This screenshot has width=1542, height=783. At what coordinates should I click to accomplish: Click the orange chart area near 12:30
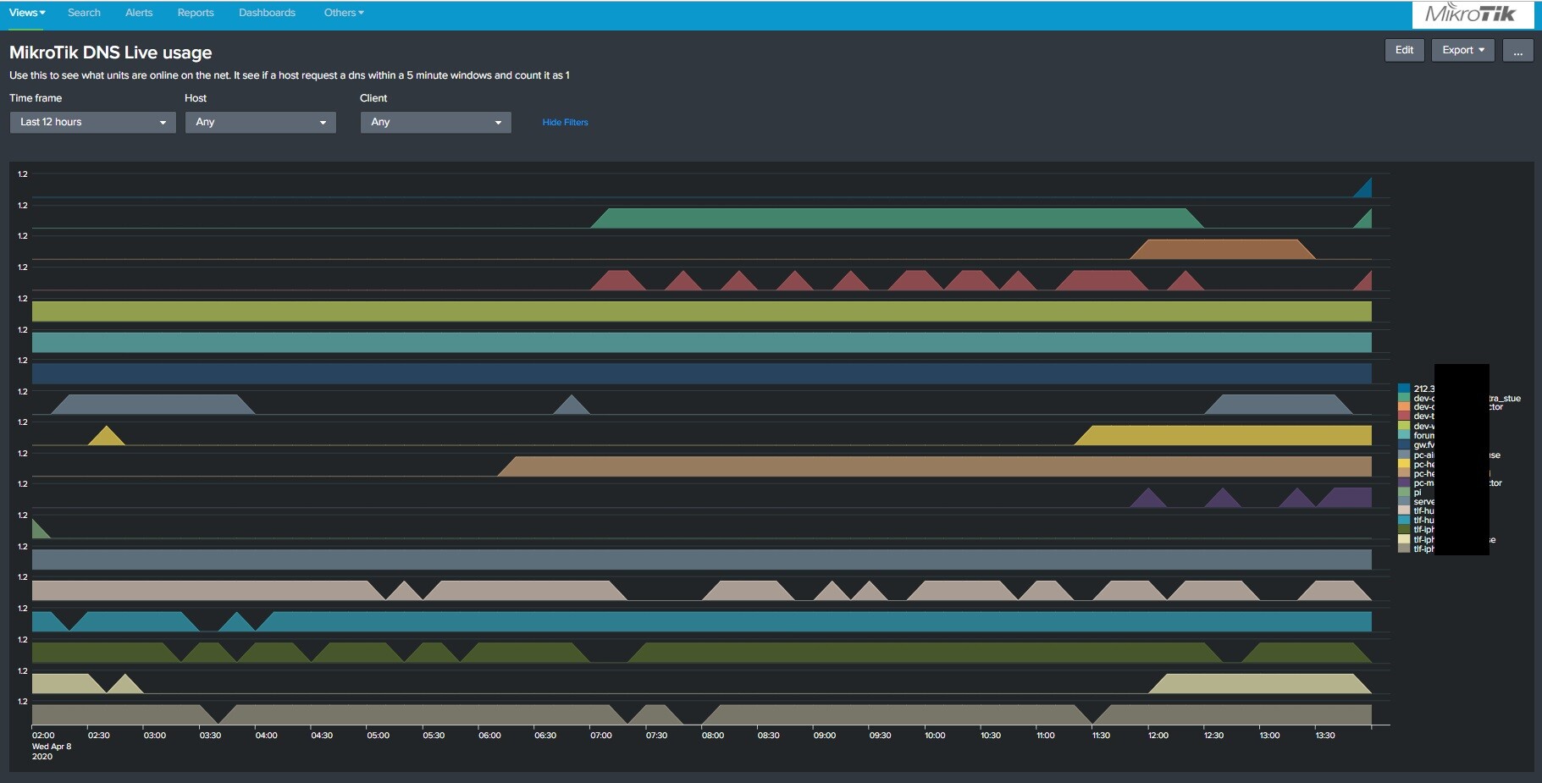click(1223, 250)
